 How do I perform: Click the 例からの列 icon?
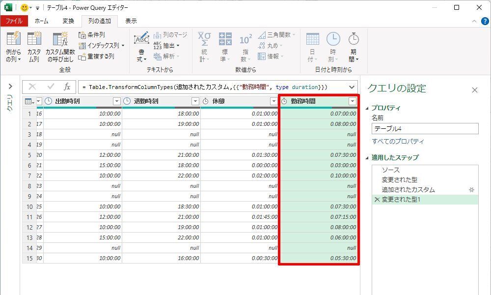[13, 39]
